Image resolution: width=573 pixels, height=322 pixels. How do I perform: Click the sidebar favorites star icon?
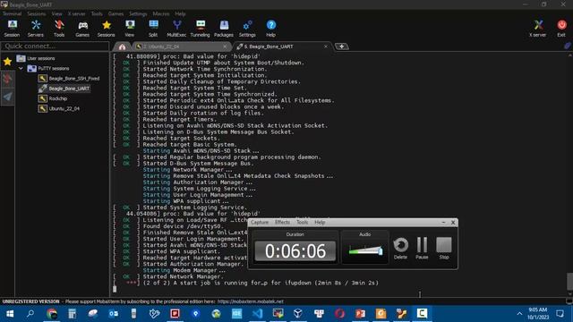(x=7, y=61)
